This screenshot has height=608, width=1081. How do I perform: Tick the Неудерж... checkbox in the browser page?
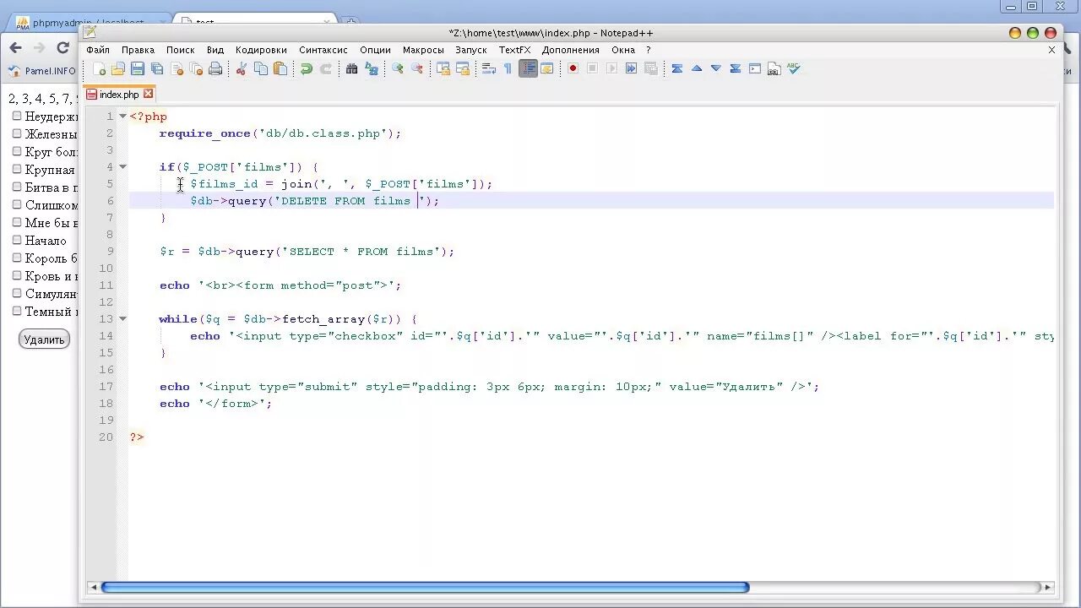pyautogui.click(x=17, y=116)
